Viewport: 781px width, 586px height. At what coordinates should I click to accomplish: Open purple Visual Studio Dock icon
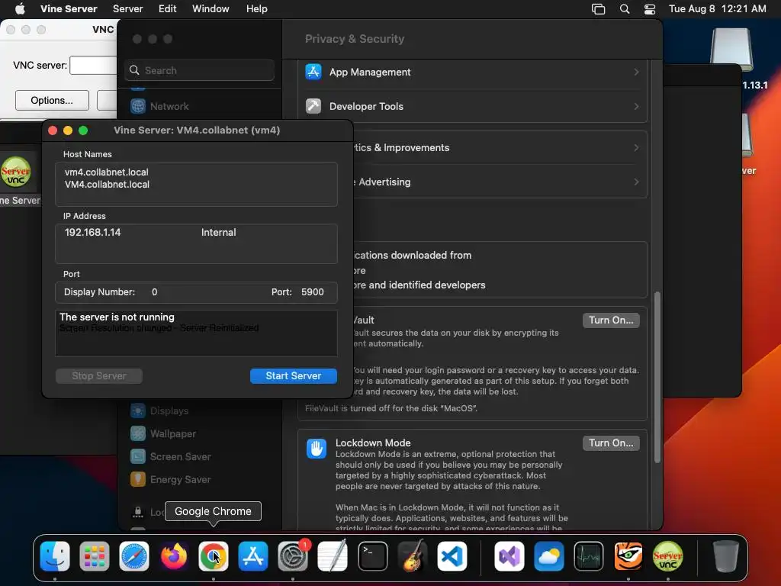click(509, 556)
